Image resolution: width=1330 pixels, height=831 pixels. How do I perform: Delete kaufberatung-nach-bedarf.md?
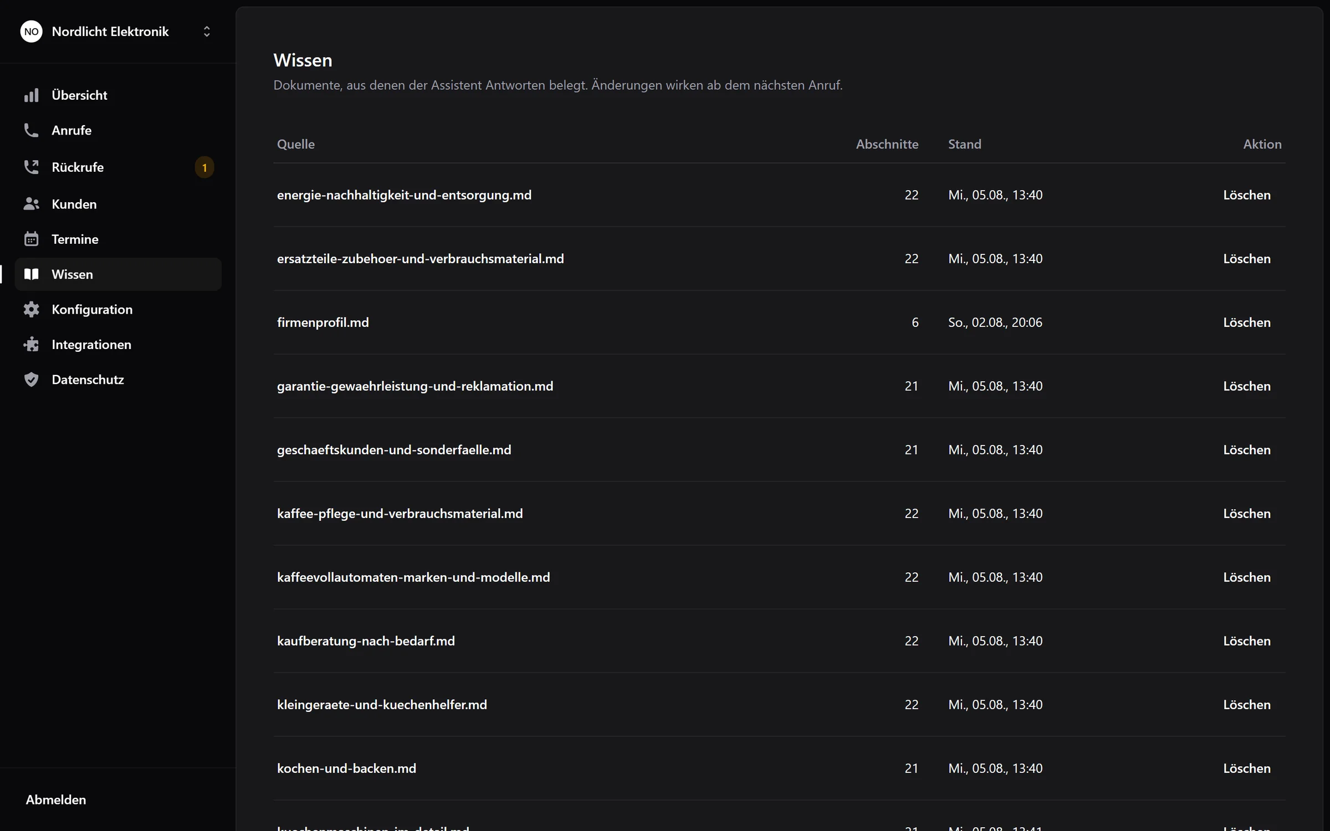click(1247, 641)
